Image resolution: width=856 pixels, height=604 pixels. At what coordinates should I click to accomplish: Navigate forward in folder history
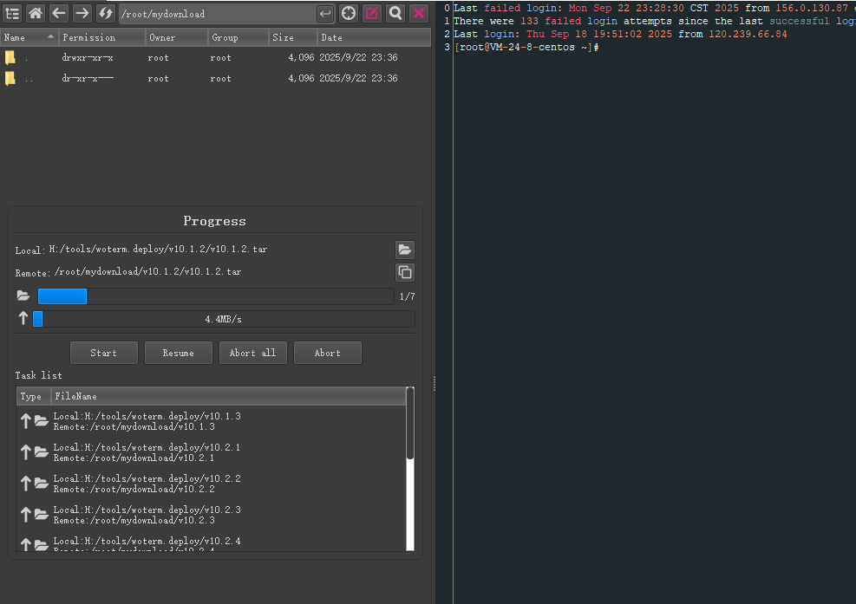click(x=82, y=13)
